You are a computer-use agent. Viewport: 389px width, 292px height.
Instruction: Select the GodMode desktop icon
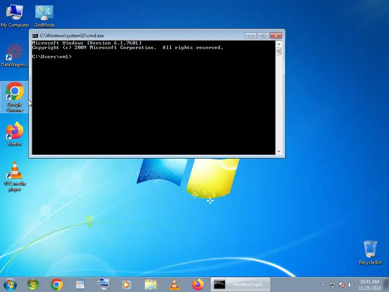(x=44, y=16)
